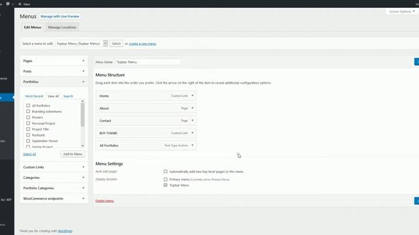419x235 pixels.
Task: Check the Primary menu display location
Action: tap(166, 180)
